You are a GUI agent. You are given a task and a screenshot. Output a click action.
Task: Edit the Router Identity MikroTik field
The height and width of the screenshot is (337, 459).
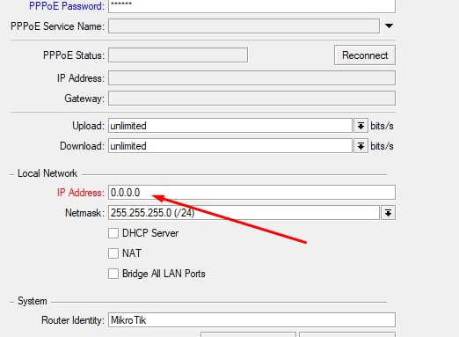251,320
